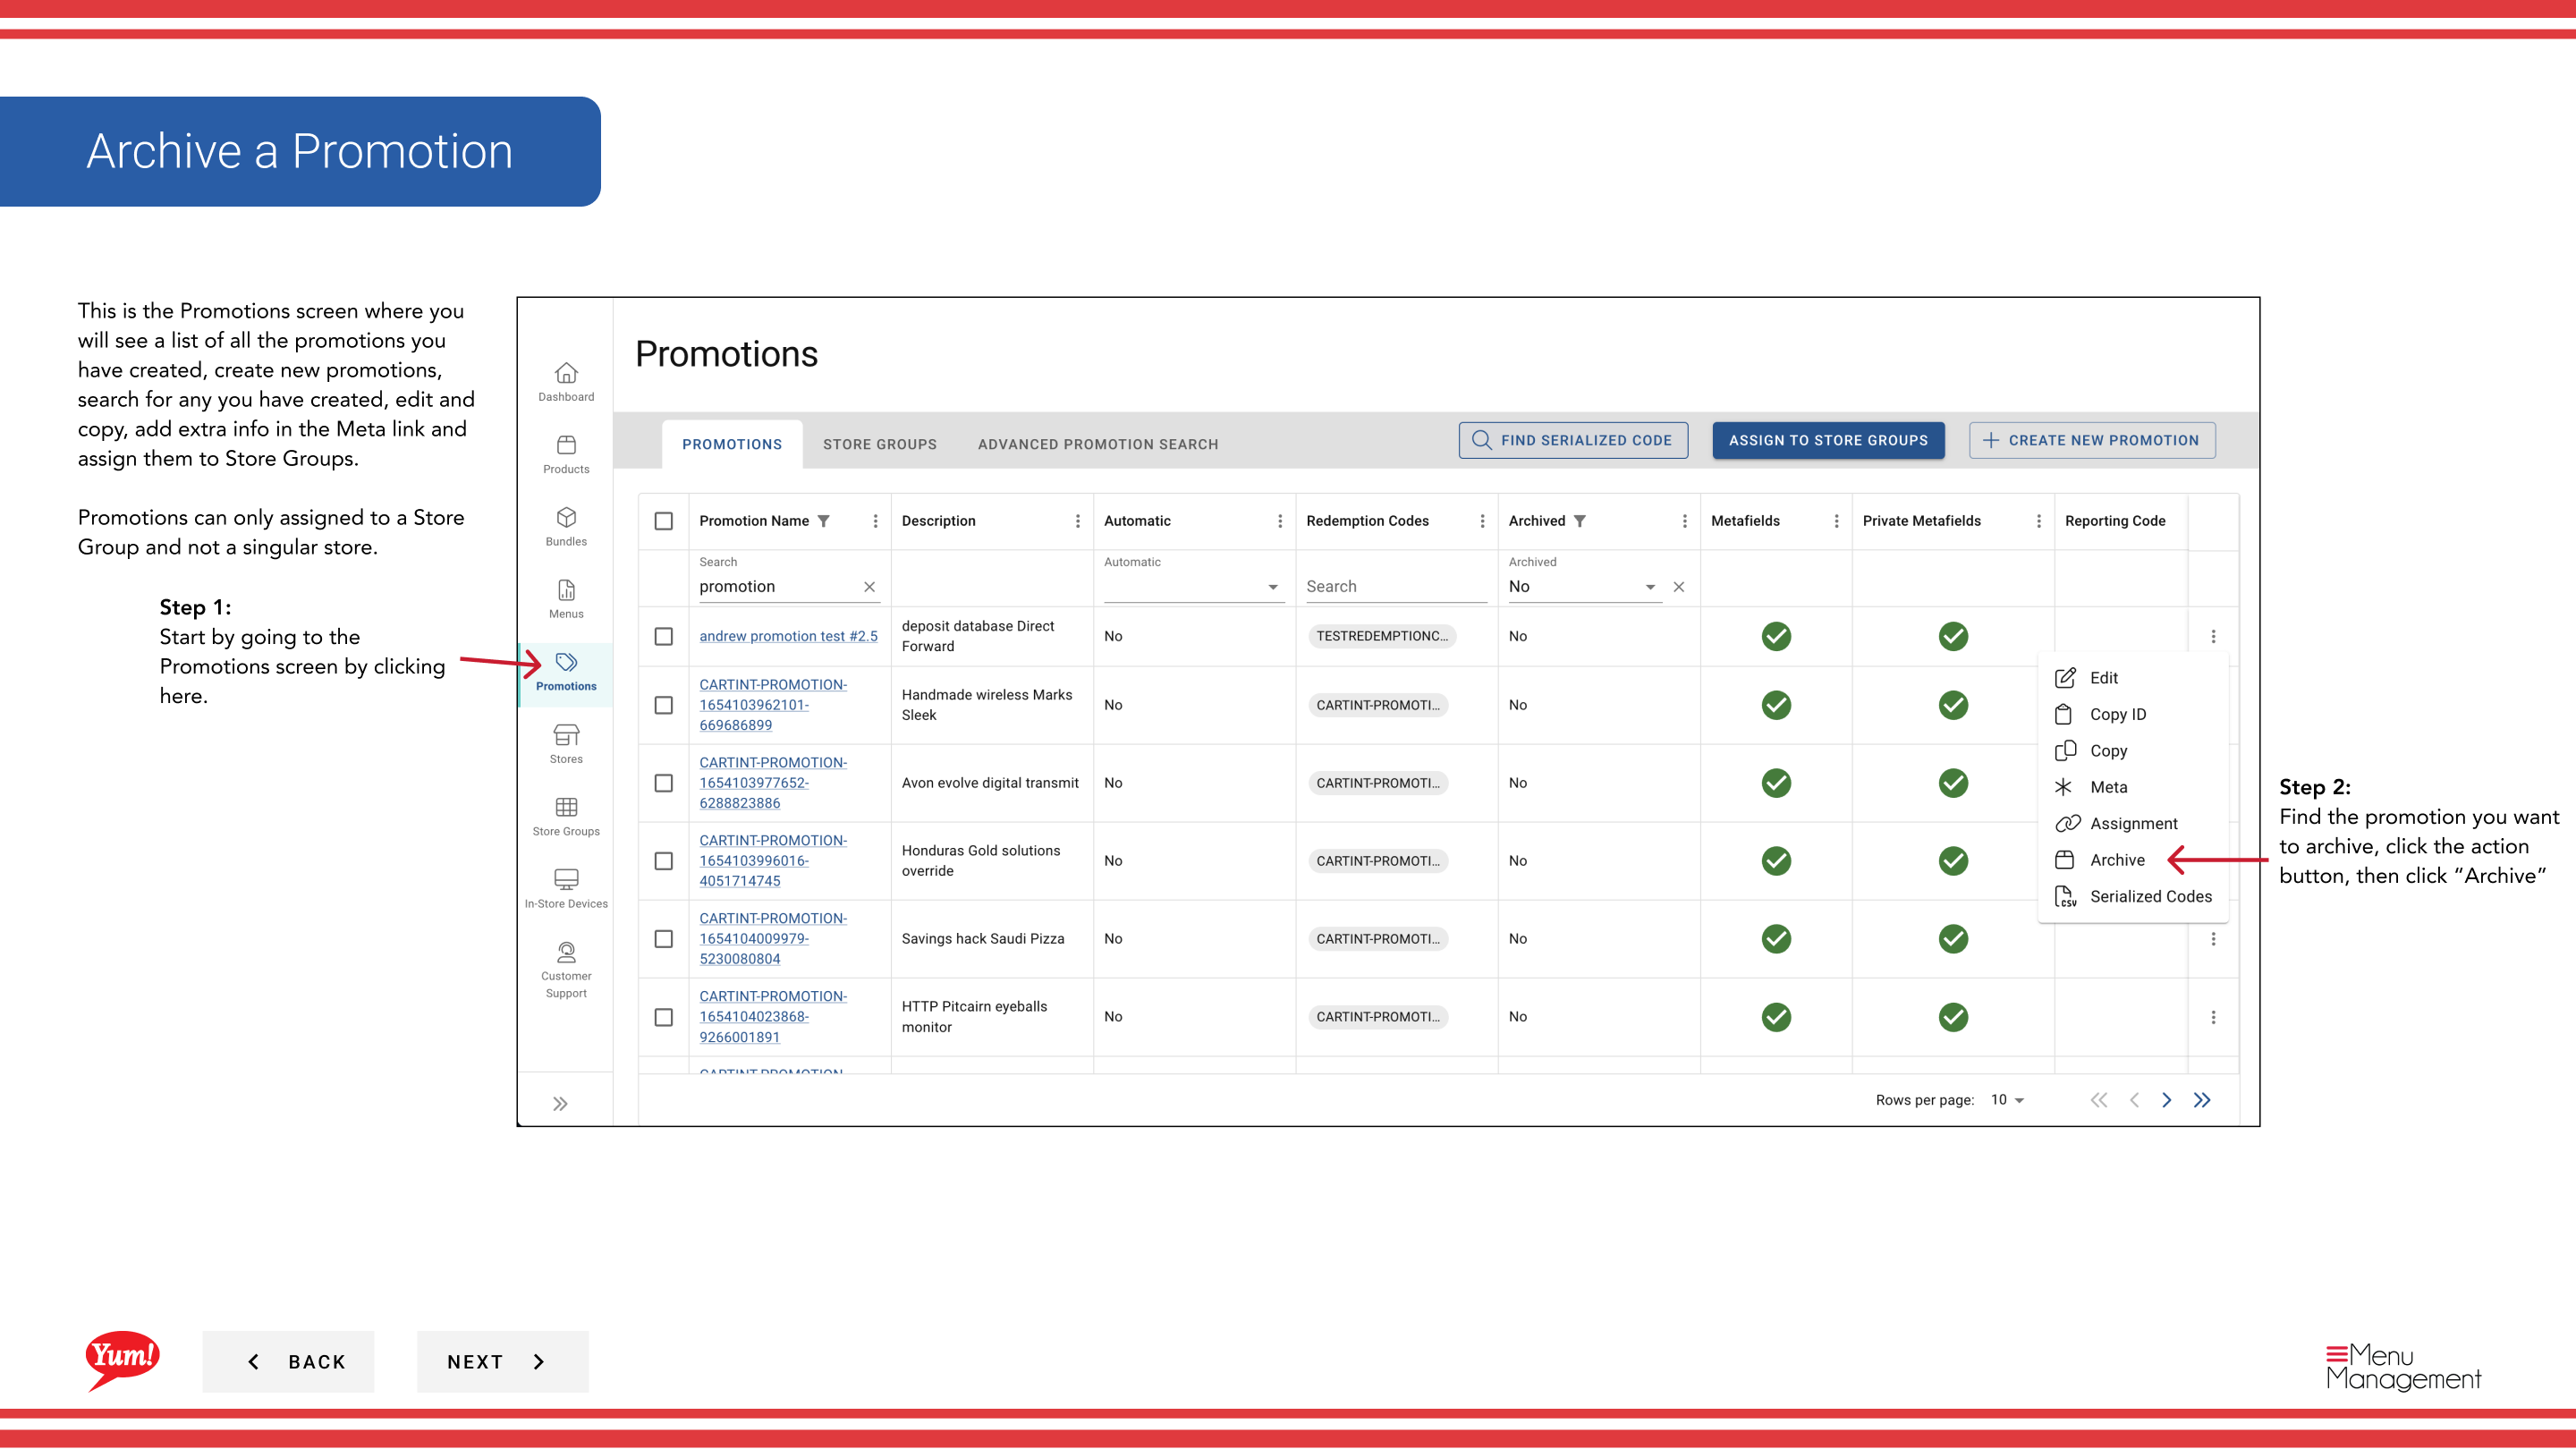Open action menu for andrew promotion test row
Image resolution: width=2576 pixels, height=1449 pixels.
2213,636
